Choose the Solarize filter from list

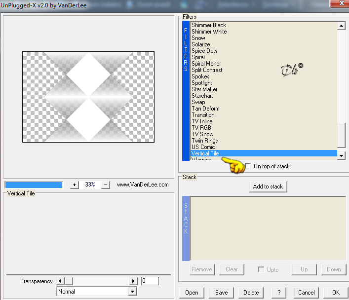point(201,44)
